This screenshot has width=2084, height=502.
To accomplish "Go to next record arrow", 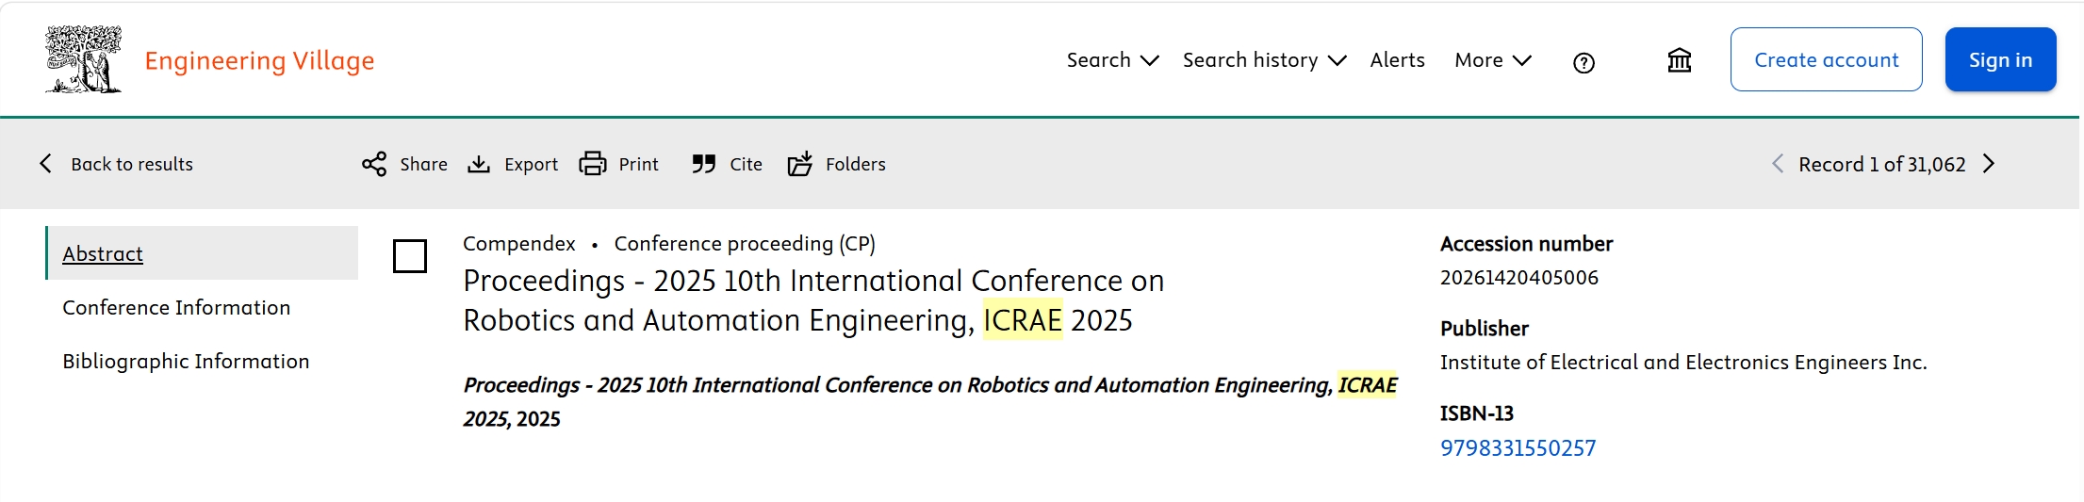I will (1989, 164).
